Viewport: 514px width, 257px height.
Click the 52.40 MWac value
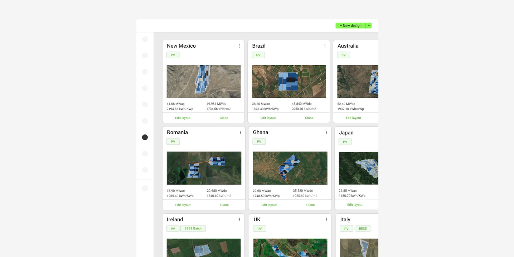click(x=346, y=104)
